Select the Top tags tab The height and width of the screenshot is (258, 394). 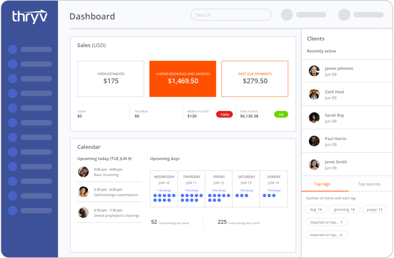[322, 184]
